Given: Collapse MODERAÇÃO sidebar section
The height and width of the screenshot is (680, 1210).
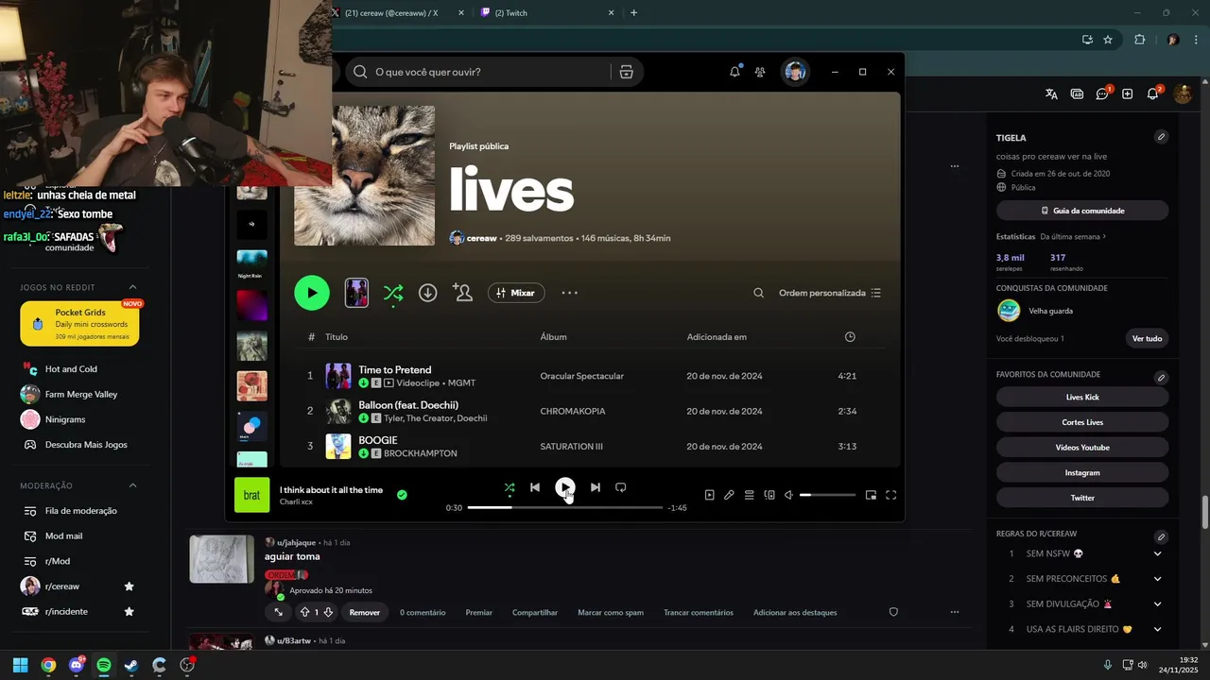Looking at the screenshot, I should click(x=132, y=485).
